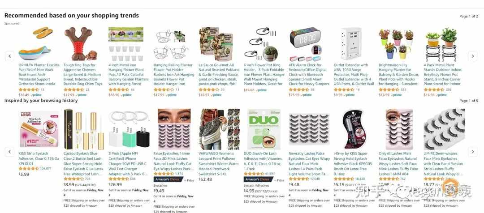Open Tough Dog Toys chew toy image
484x213 pixels.
coord(81,44)
